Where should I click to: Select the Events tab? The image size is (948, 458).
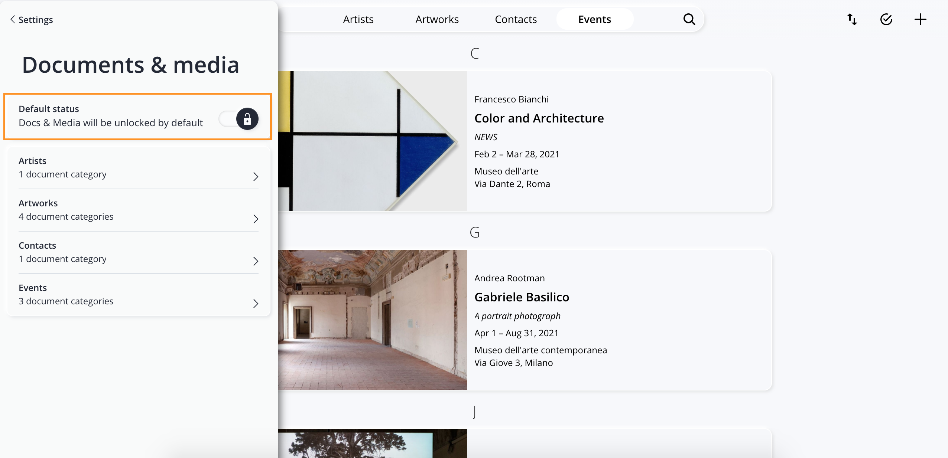point(595,19)
